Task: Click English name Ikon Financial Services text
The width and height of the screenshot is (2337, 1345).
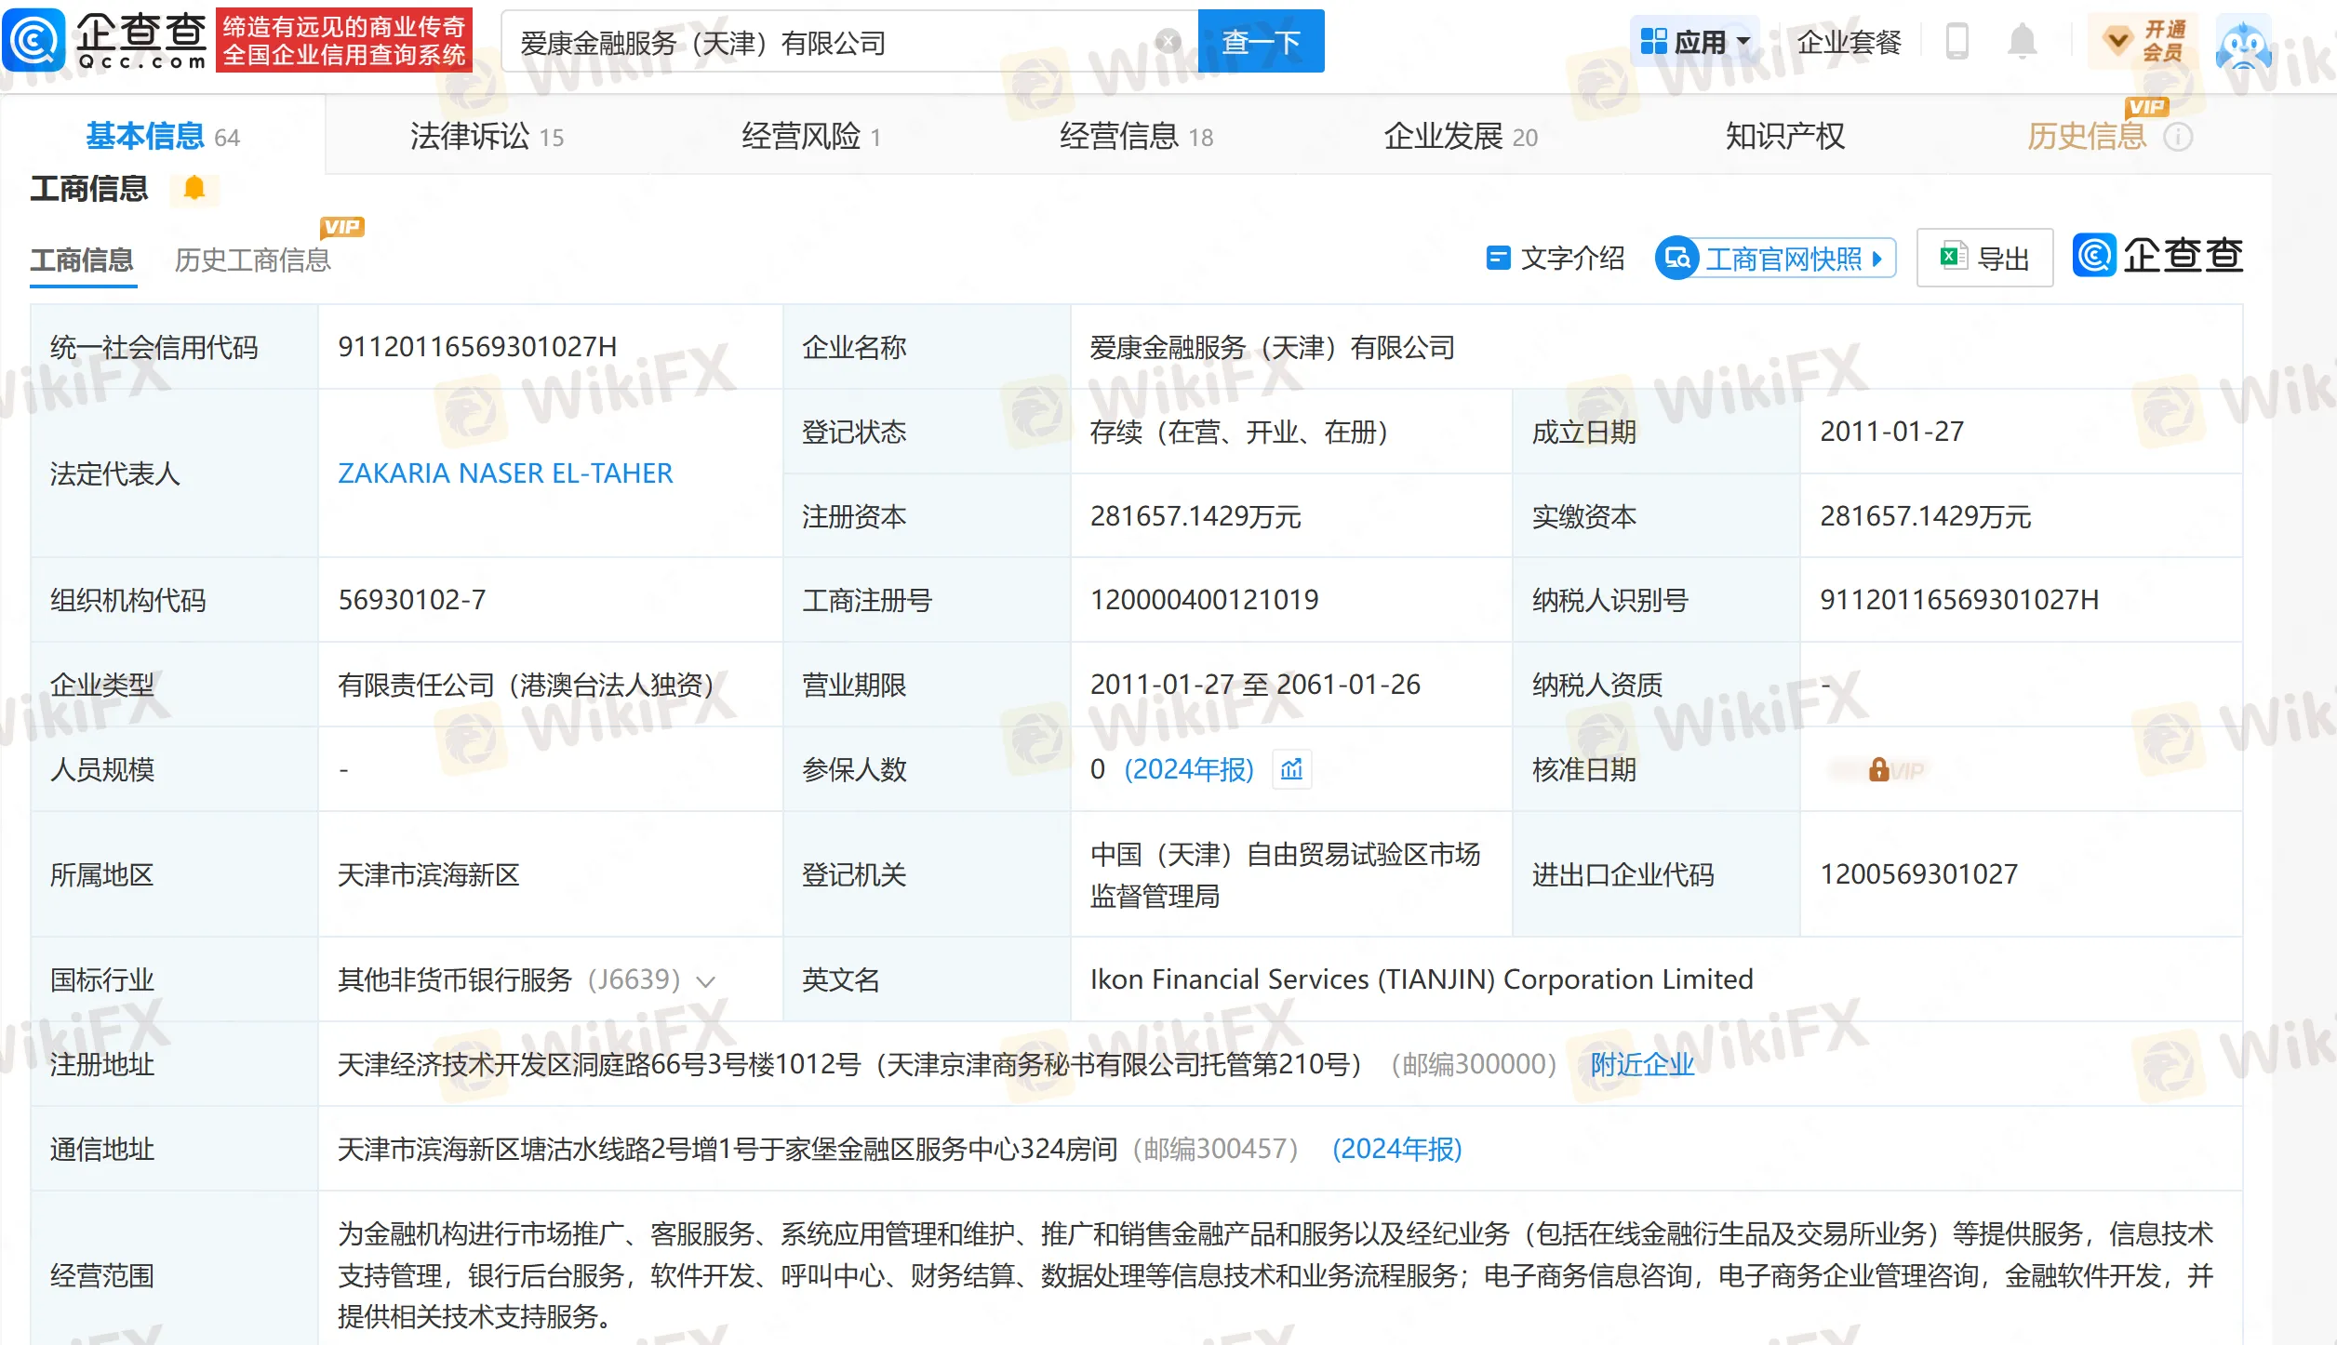Action: click(x=1421, y=979)
